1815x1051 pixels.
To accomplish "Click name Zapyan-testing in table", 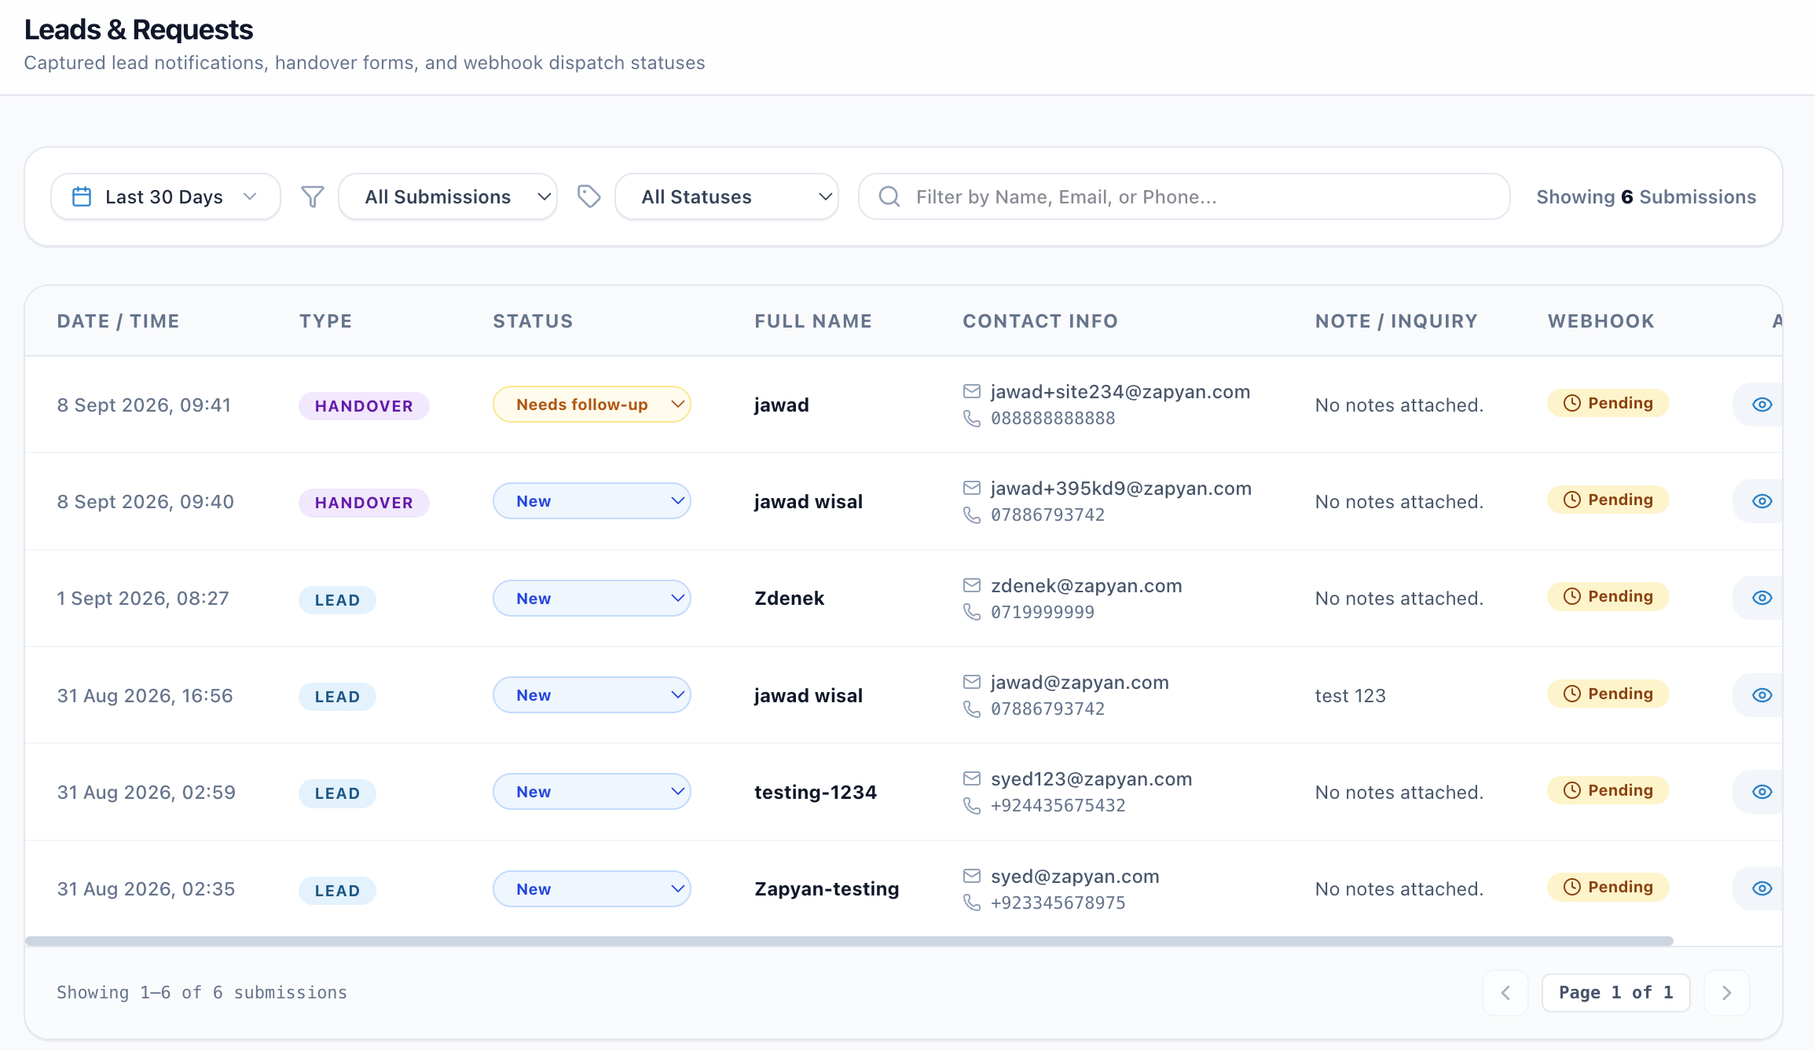I will pos(827,889).
